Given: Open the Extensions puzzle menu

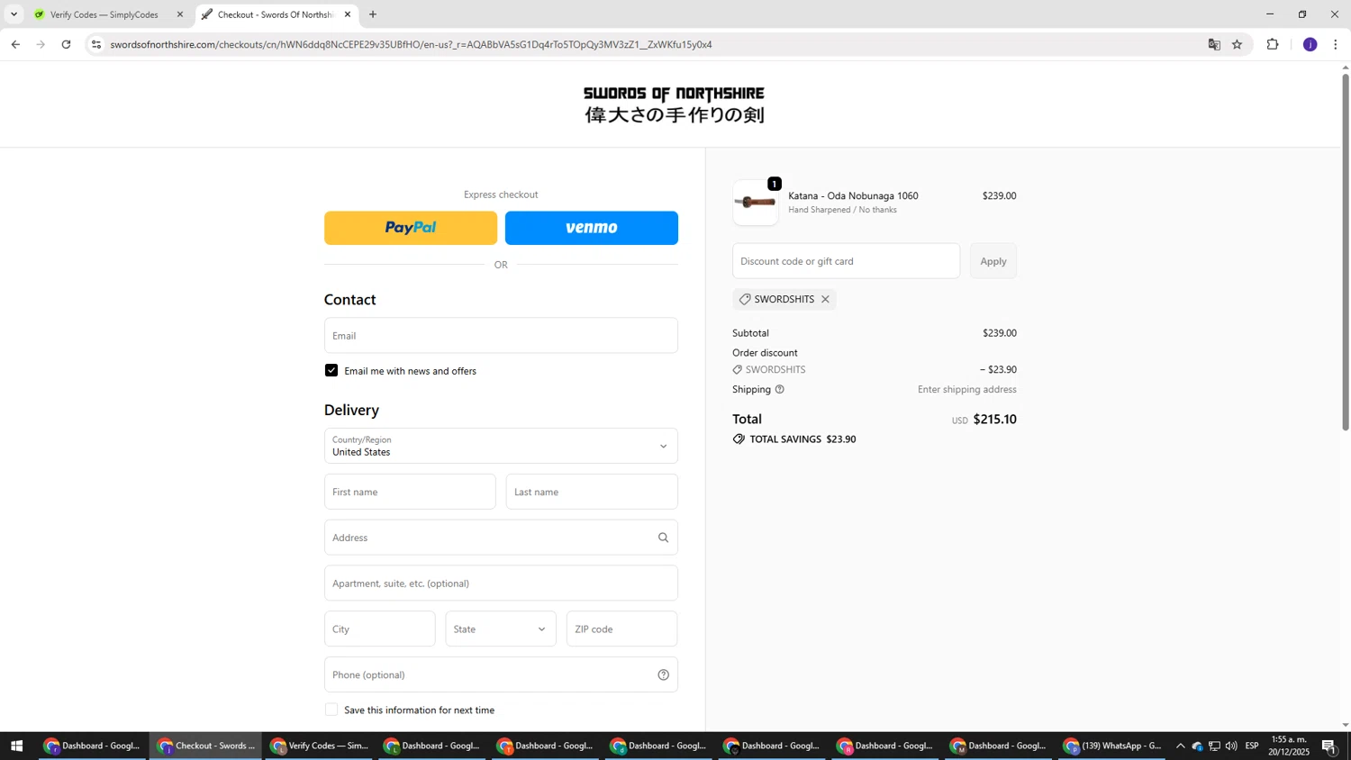Looking at the screenshot, I should 1273,44.
